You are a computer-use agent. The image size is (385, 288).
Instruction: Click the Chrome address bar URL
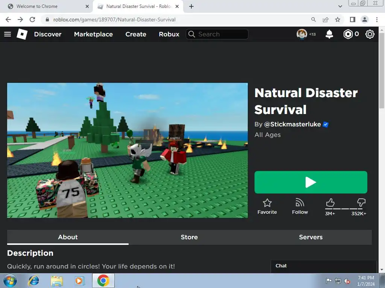[114, 19]
